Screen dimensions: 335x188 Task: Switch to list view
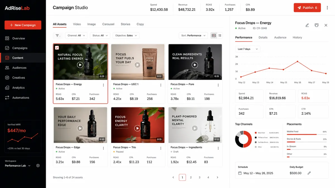[220, 36]
